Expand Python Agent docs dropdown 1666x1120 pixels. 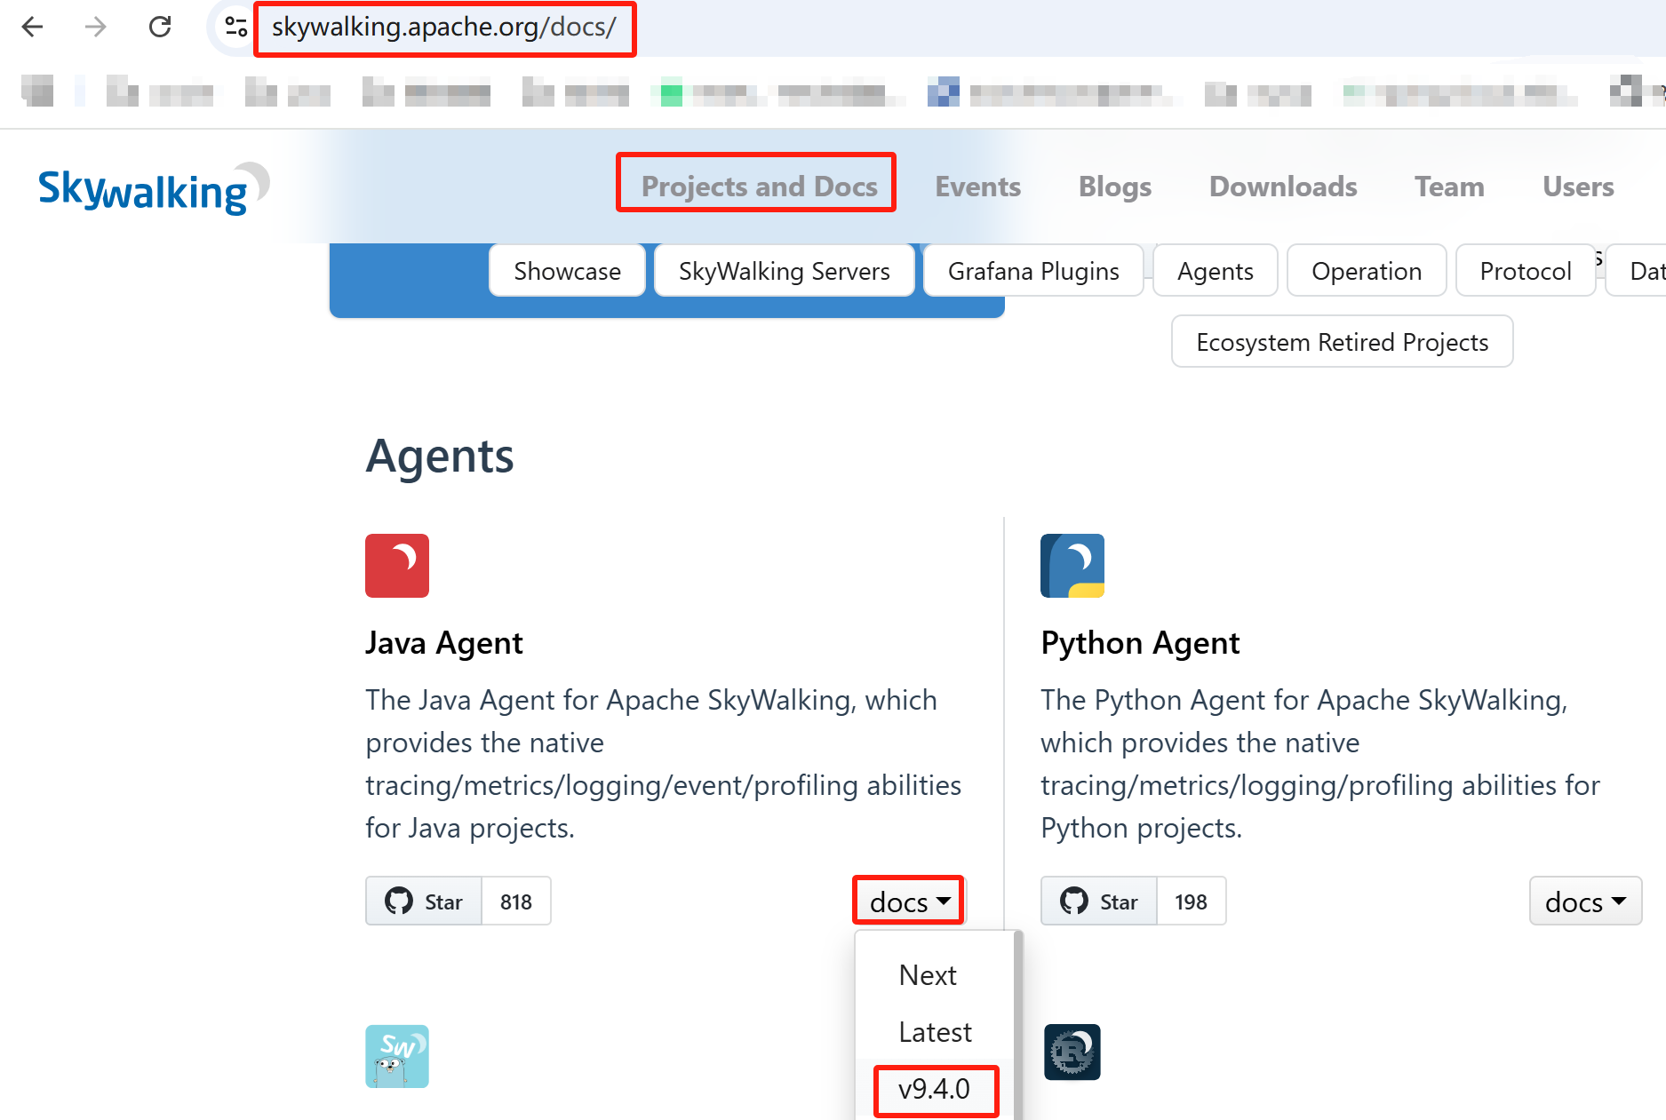(1585, 902)
